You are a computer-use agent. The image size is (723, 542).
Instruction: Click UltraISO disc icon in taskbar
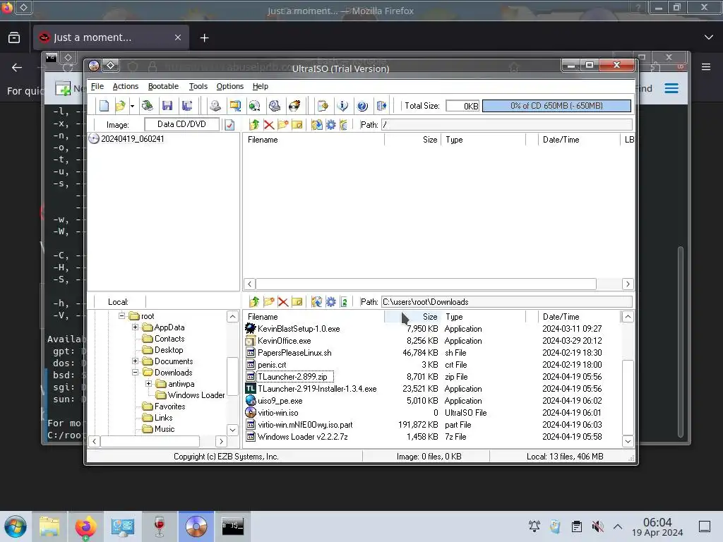[196, 526]
